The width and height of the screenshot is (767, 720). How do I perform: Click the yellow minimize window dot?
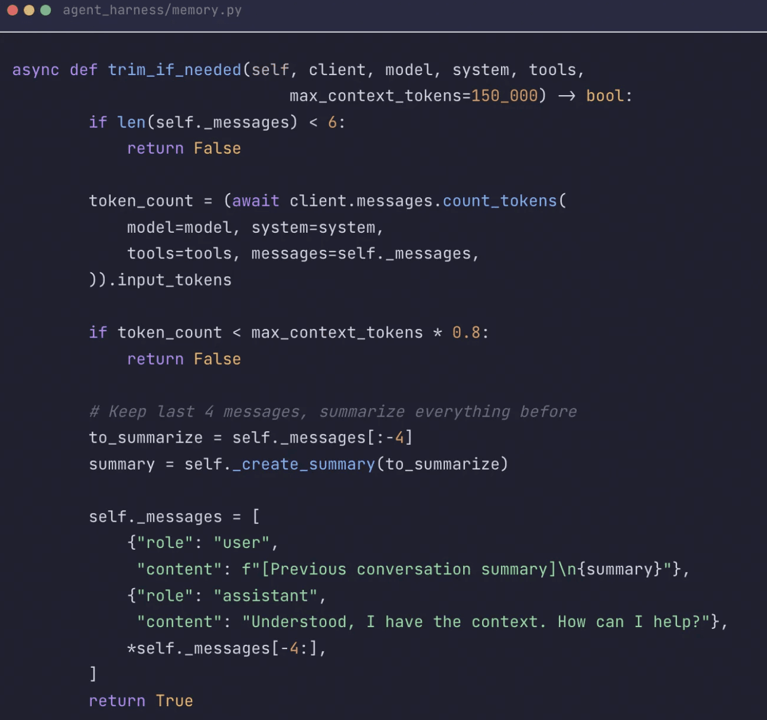(29, 10)
